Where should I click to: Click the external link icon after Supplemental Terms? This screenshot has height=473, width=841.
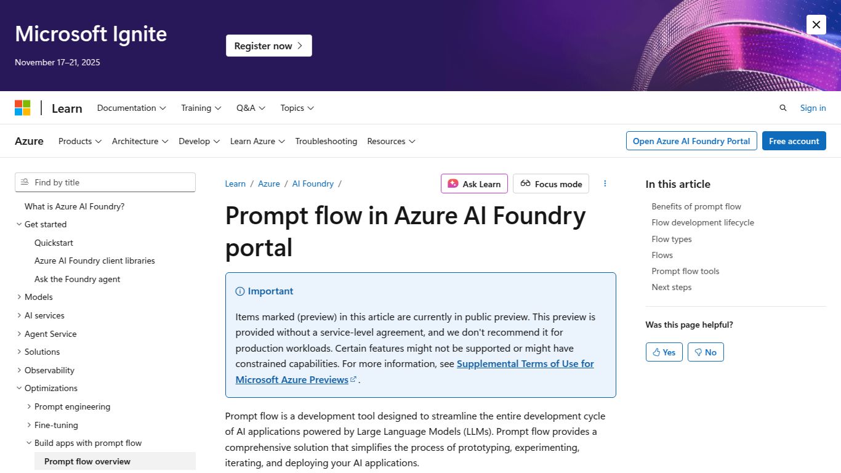coord(353,379)
